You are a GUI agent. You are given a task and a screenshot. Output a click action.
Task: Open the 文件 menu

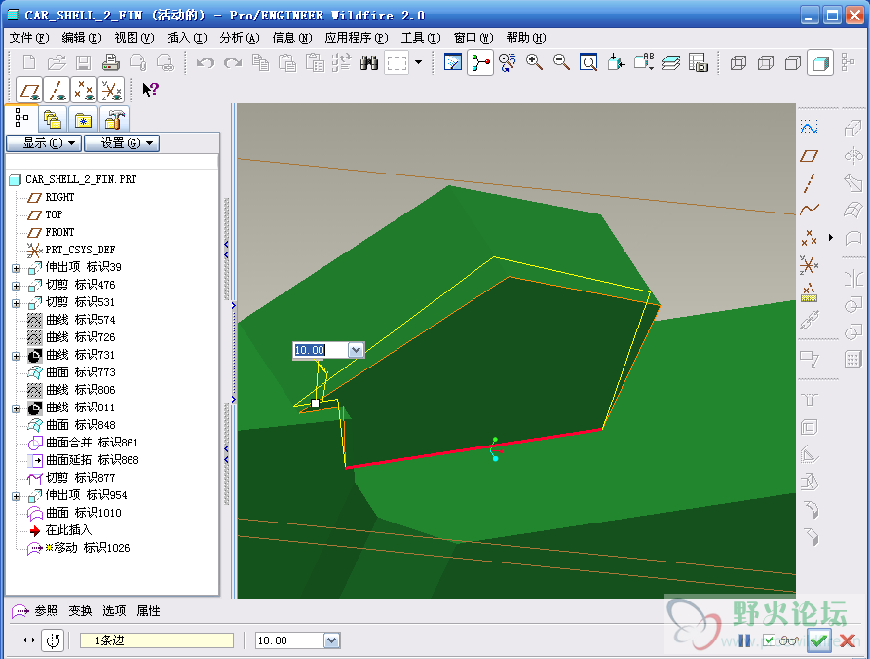(x=29, y=38)
